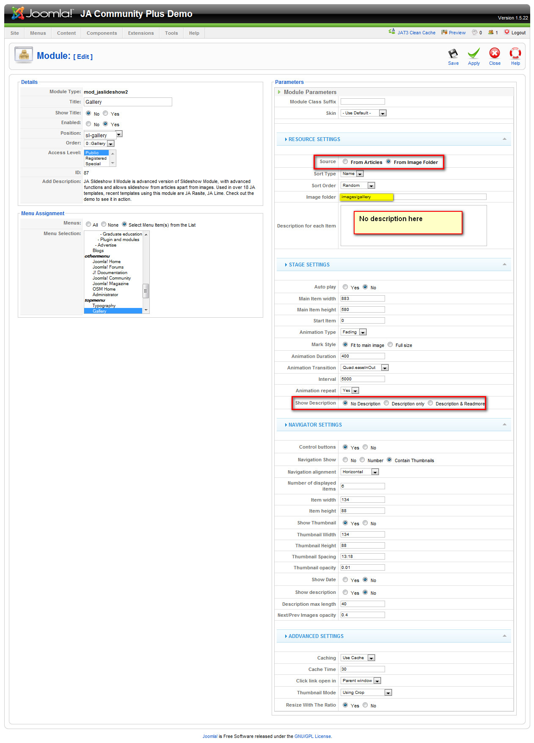Click the Joomla! footer link
534x743 pixels.
point(209,736)
